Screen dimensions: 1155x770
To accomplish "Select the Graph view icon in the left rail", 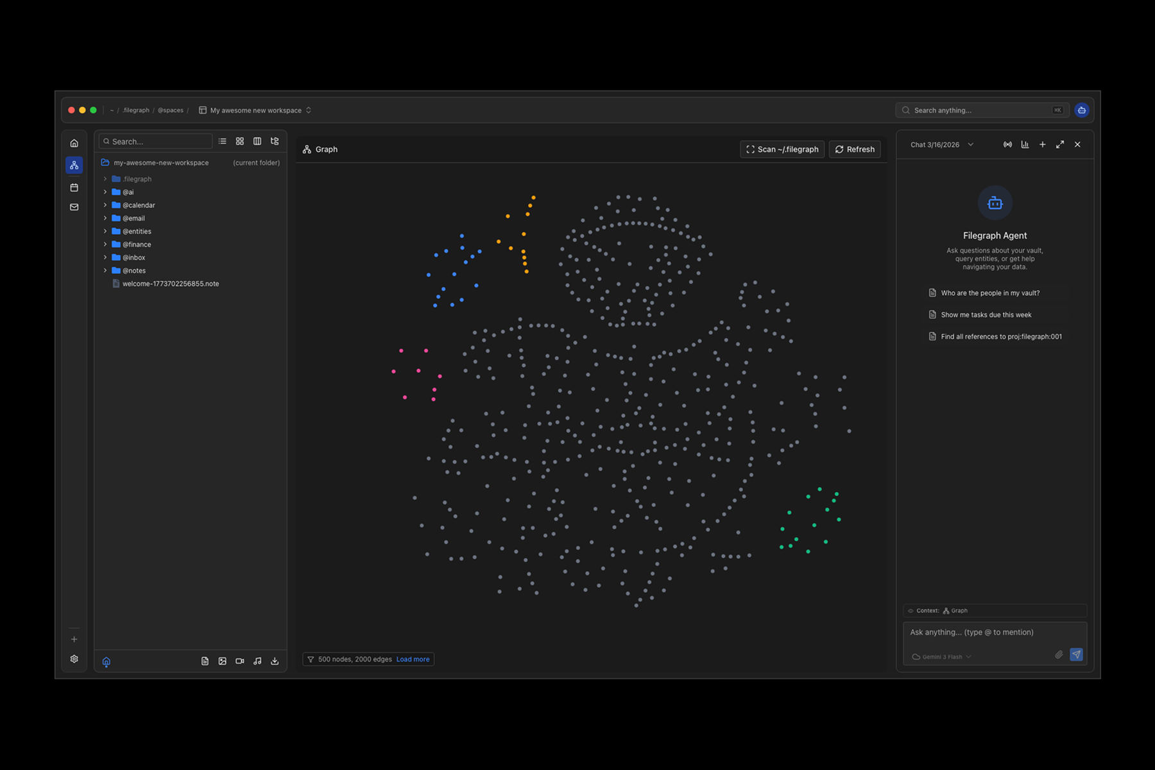I will (x=74, y=166).
